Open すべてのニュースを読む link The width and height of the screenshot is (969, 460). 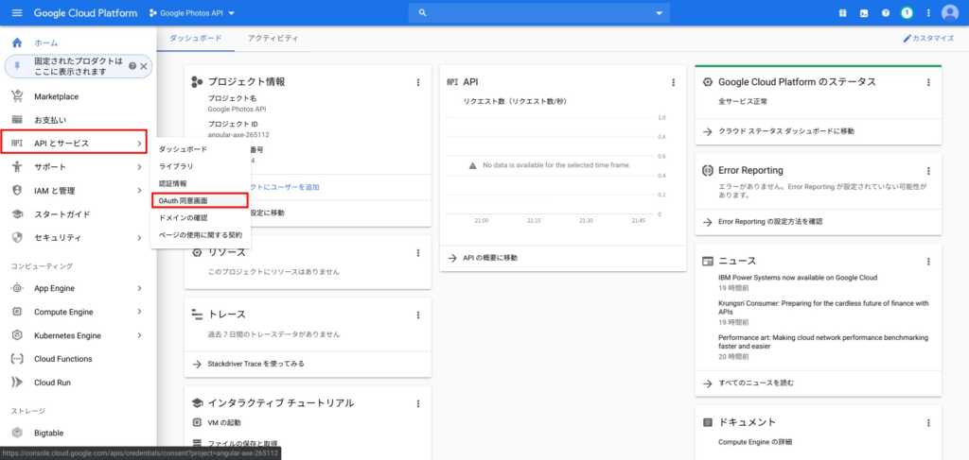756,383
